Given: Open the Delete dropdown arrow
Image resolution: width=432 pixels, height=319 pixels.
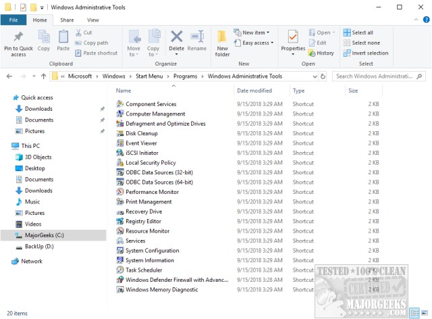Looking at the screenshot, I should tap(176, 54).
